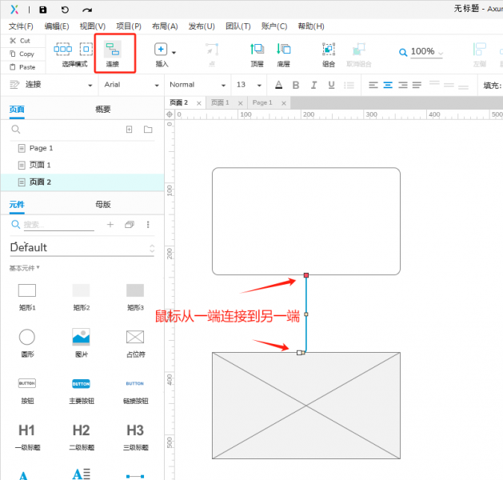
Task: Activate the 连接 connector tool
Action: coord(113,54)
